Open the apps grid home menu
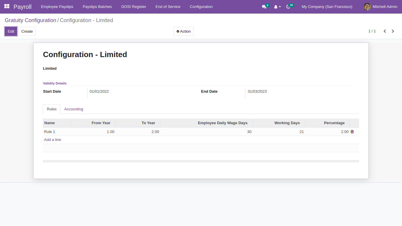This screenshot has width=402, height=226. (7, 6)
